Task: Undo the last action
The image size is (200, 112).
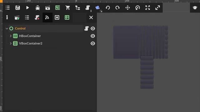Action: pos(107,8)
